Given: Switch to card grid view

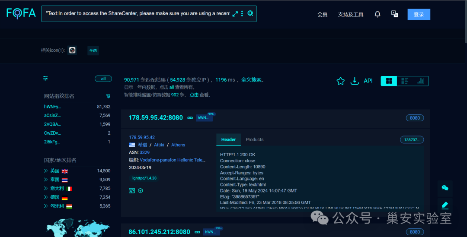Looking at the screenshot, I should [x=389, y=81].
